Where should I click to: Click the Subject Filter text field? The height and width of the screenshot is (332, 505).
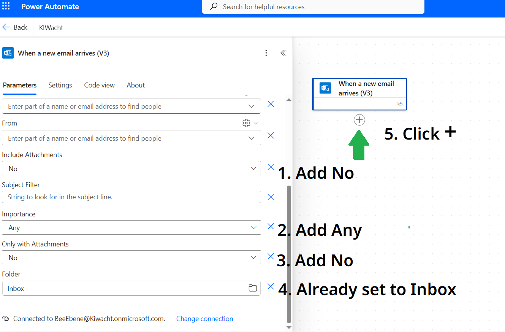pos(131,197)
